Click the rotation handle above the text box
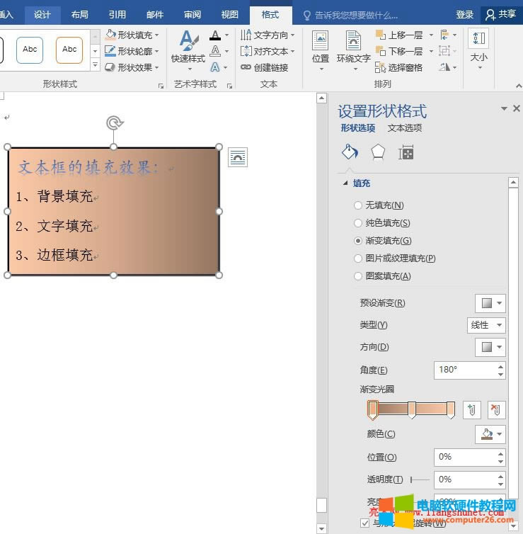The image size is (523, 534). coord(113,123)
